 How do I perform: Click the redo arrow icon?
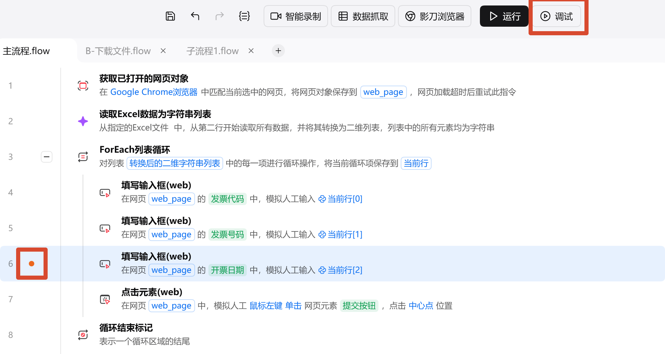(220, 16)
